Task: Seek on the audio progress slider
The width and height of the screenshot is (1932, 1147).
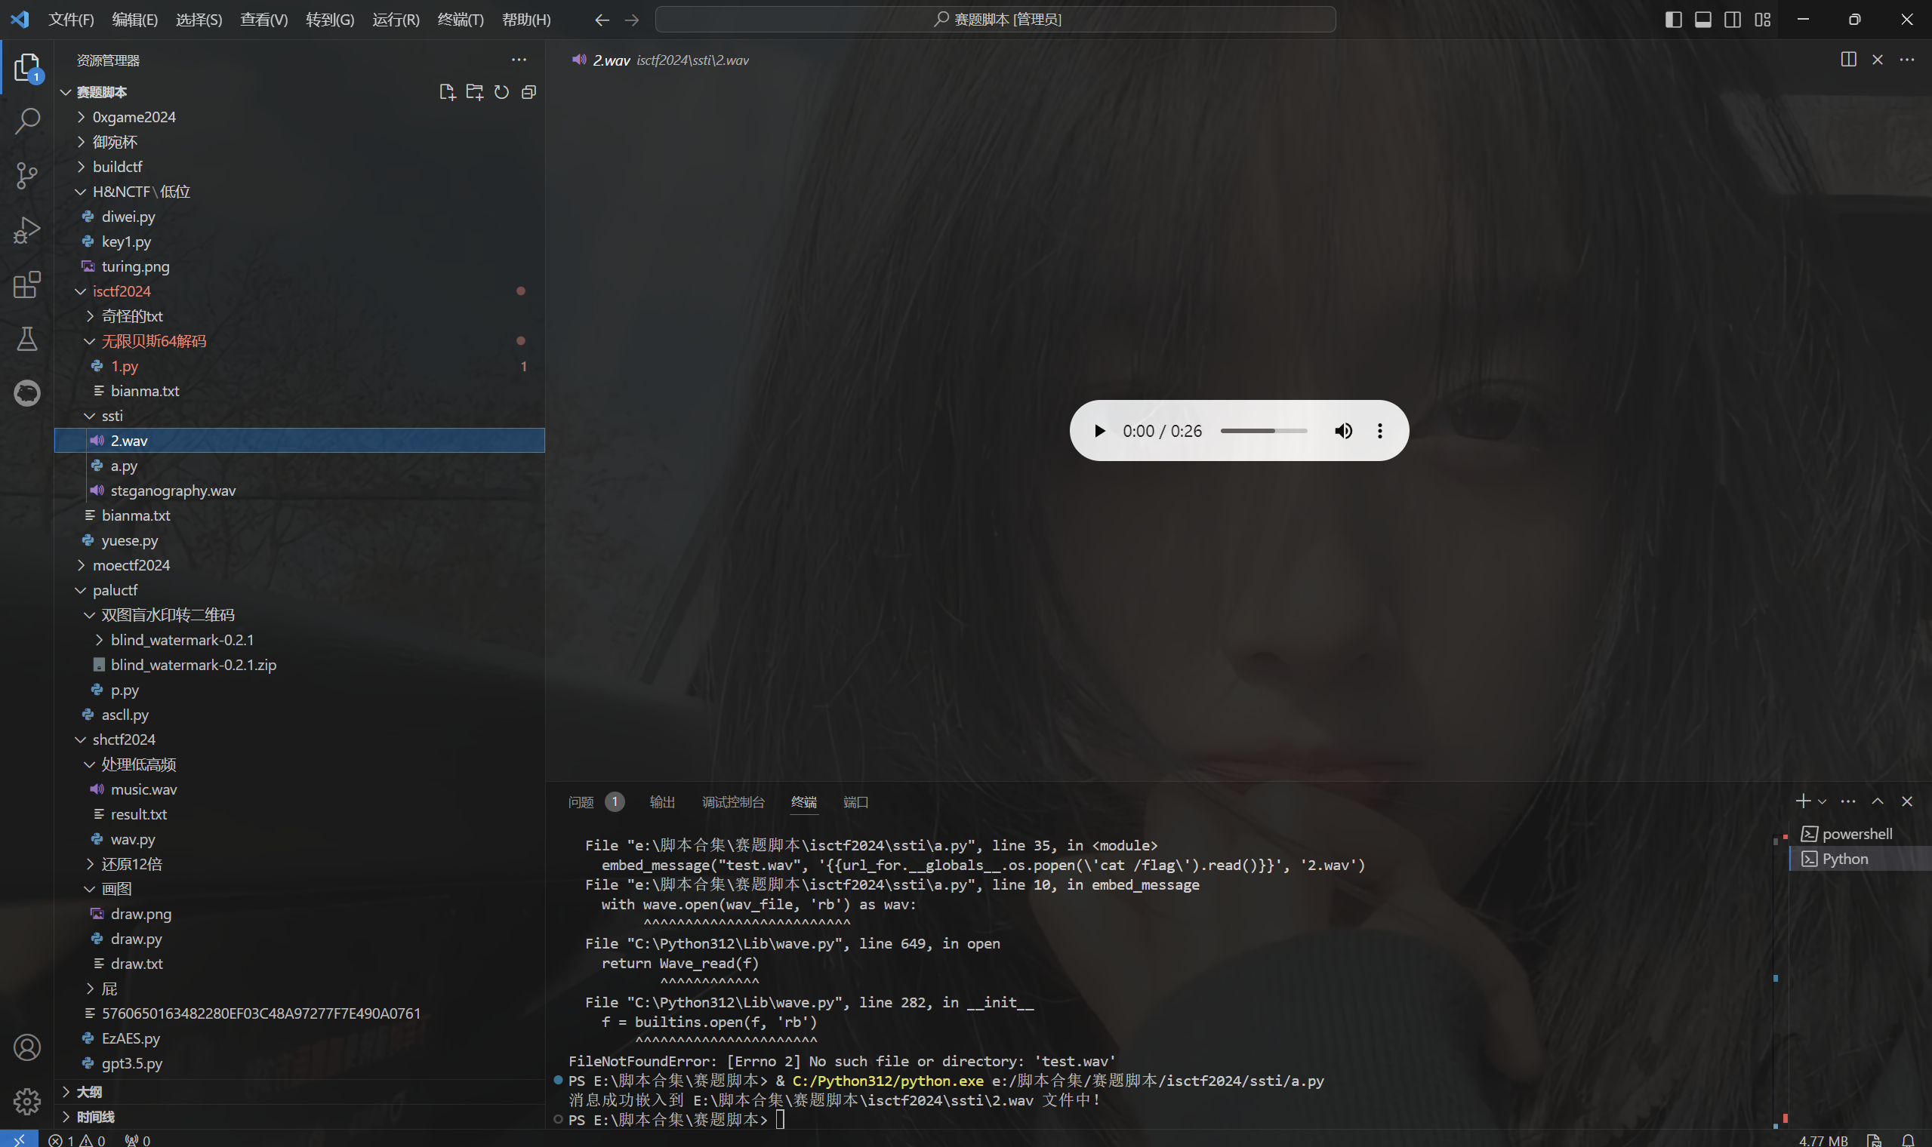Action: tap(1263, 431)
